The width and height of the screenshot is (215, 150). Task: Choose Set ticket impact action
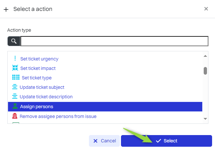click(38, 68)
